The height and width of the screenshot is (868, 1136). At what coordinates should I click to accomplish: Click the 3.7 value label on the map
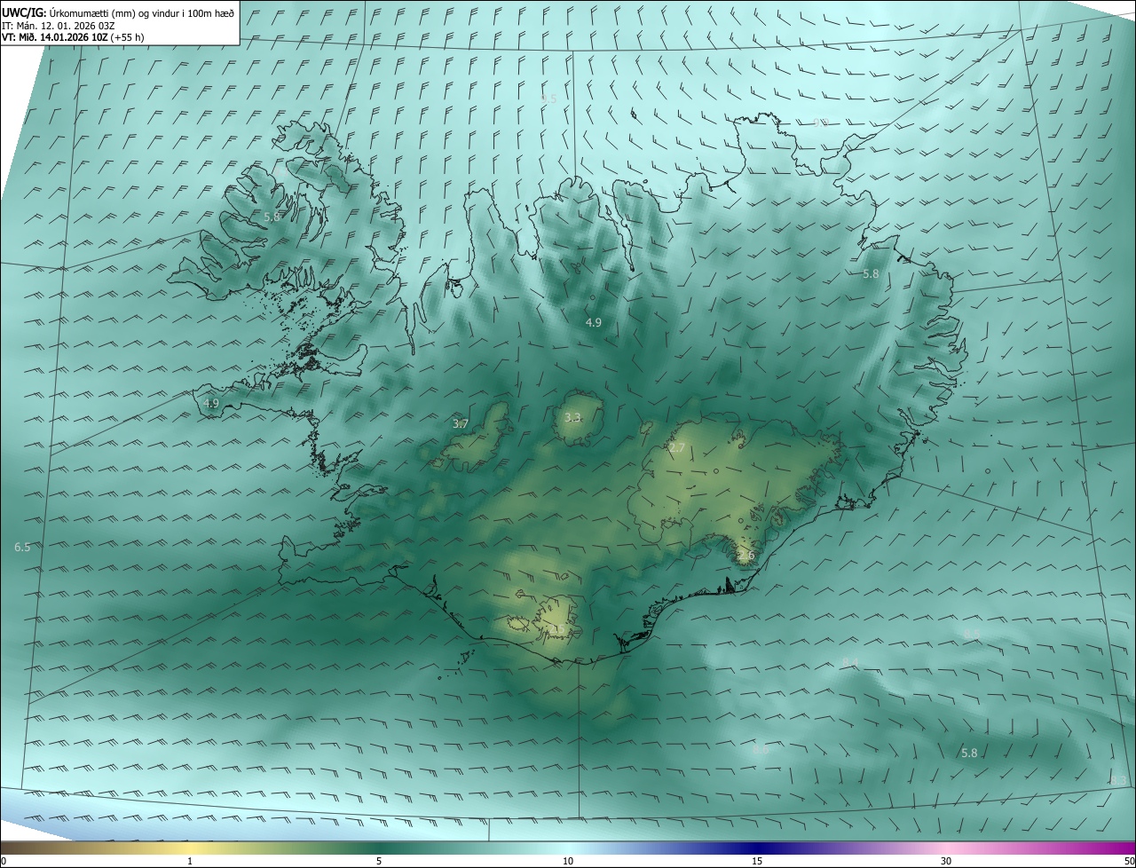point(460,424)
